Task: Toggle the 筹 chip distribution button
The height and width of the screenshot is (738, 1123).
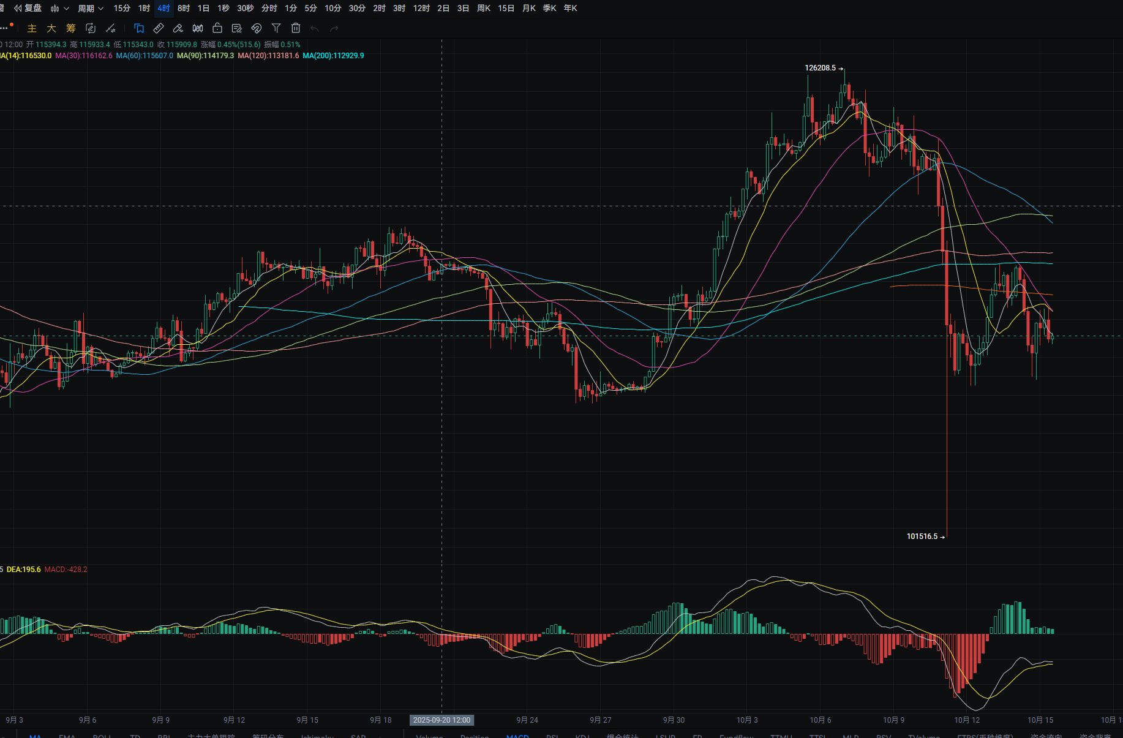Action: click(x=71, y=28)
